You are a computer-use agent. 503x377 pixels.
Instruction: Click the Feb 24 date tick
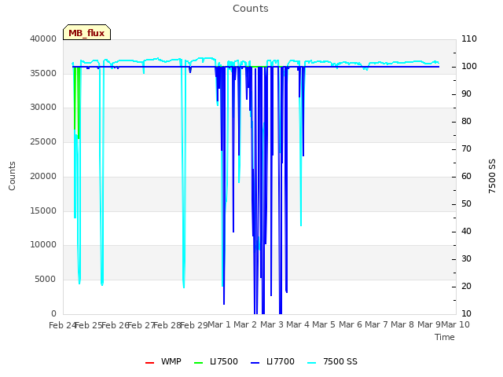63,325
